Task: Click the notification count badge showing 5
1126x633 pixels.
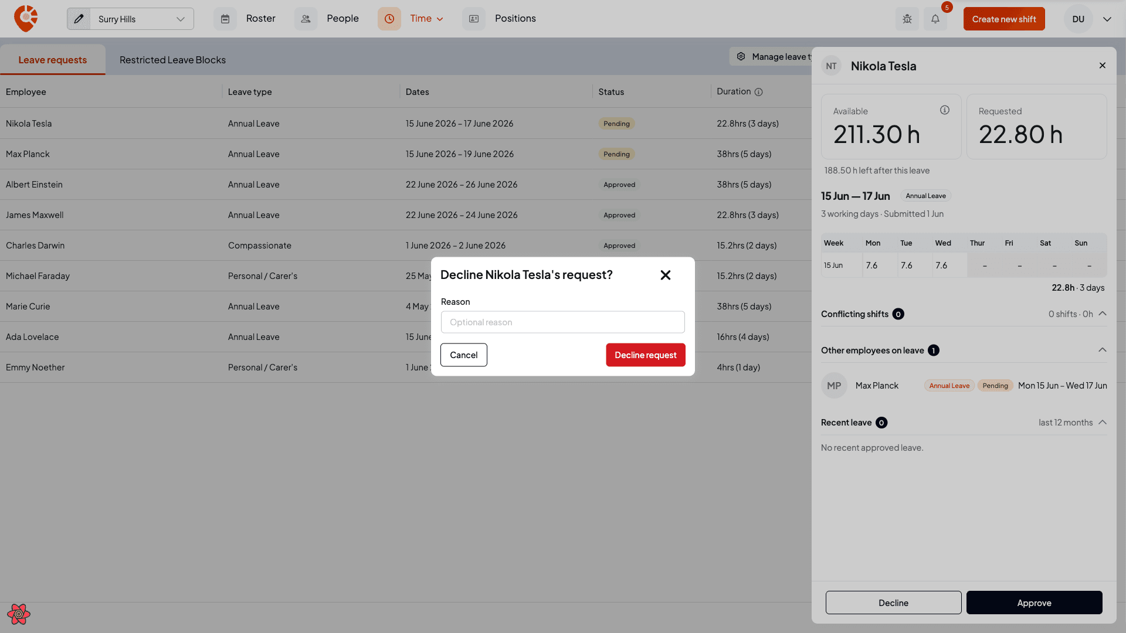Action: 947,8
